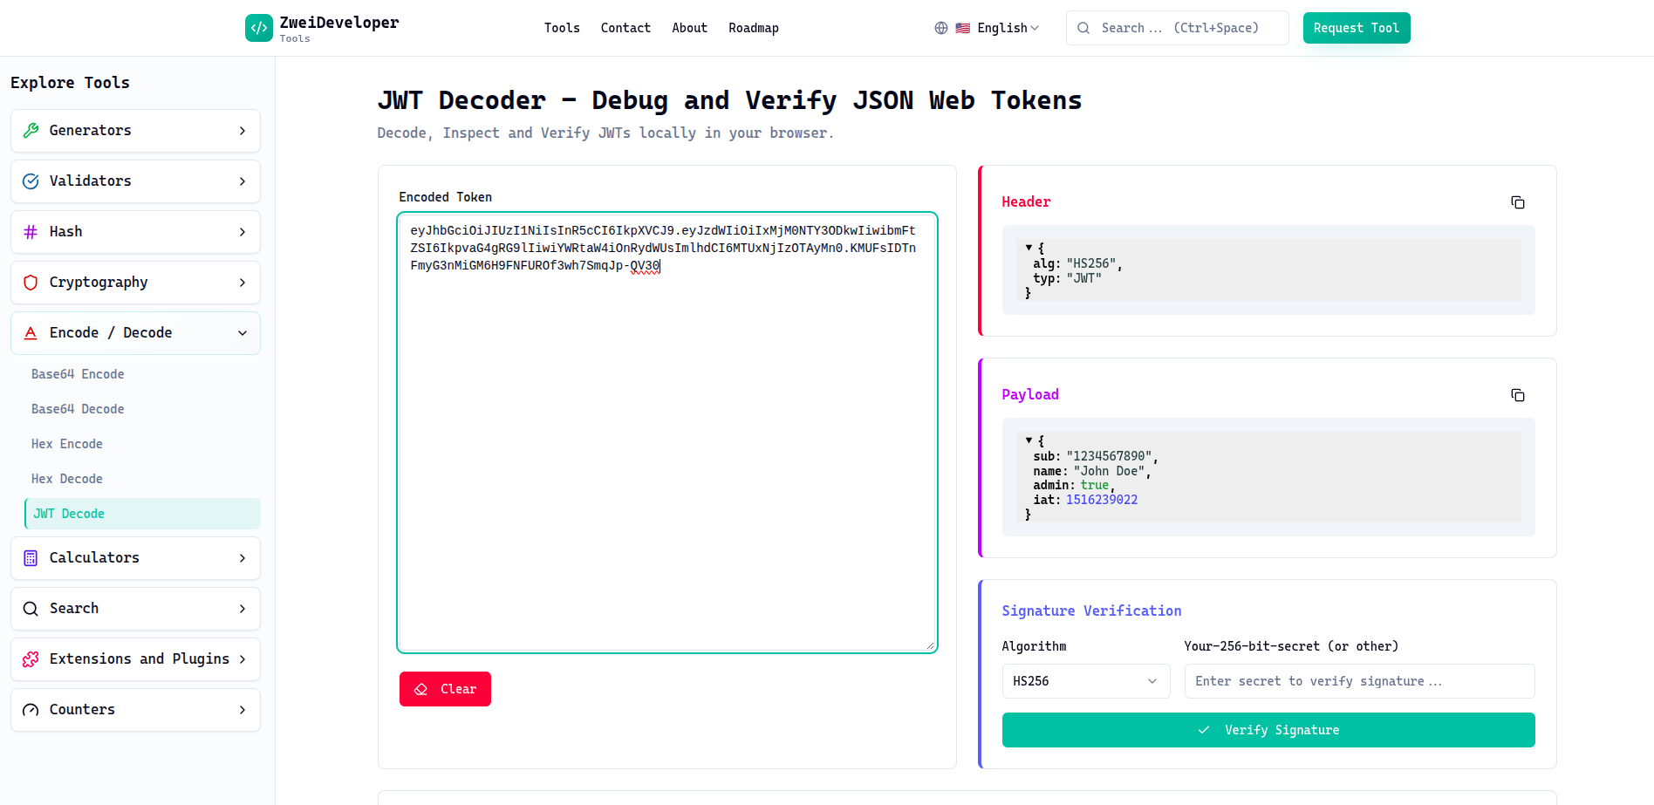Screen dimensions: 1654x805
Task: Select the JWT Decode sidebar entry
Action: [68, 514]
